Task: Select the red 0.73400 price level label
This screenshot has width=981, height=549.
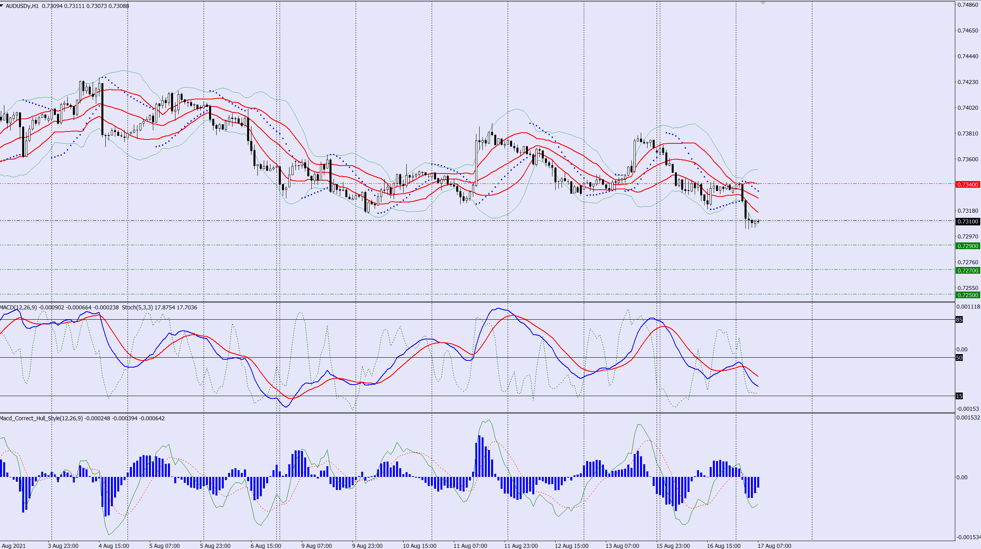Action: coord(968,185)
